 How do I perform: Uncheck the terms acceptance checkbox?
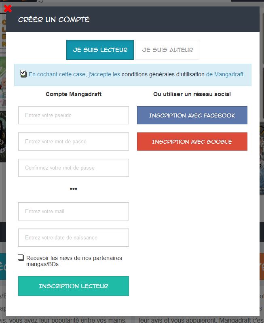coord(23,73)
